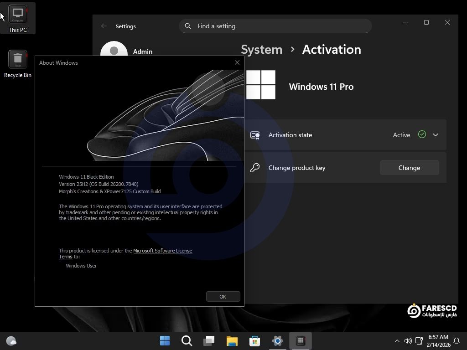
Task: Launch File Explorer from the taskbar
Action: (232, 341)
